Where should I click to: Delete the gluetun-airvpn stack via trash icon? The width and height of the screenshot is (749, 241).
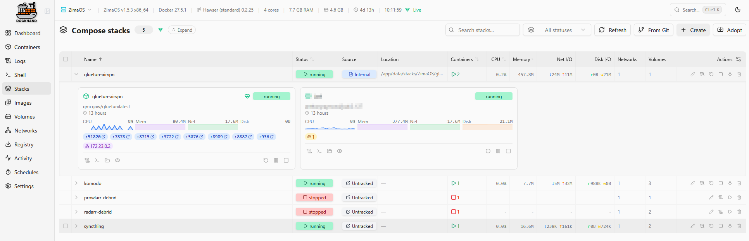pos(739,74)
